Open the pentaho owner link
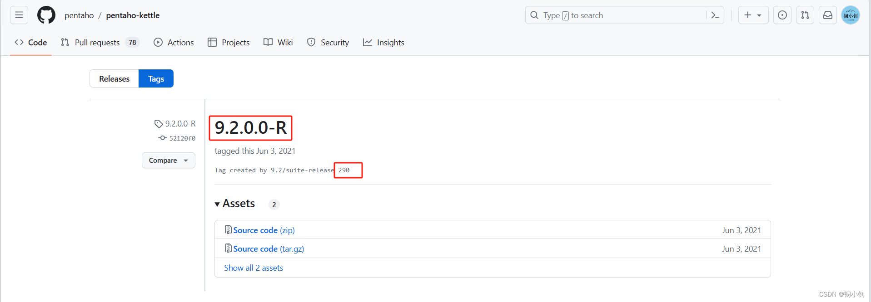Screen dimensions: 871x302 [79, 15]
